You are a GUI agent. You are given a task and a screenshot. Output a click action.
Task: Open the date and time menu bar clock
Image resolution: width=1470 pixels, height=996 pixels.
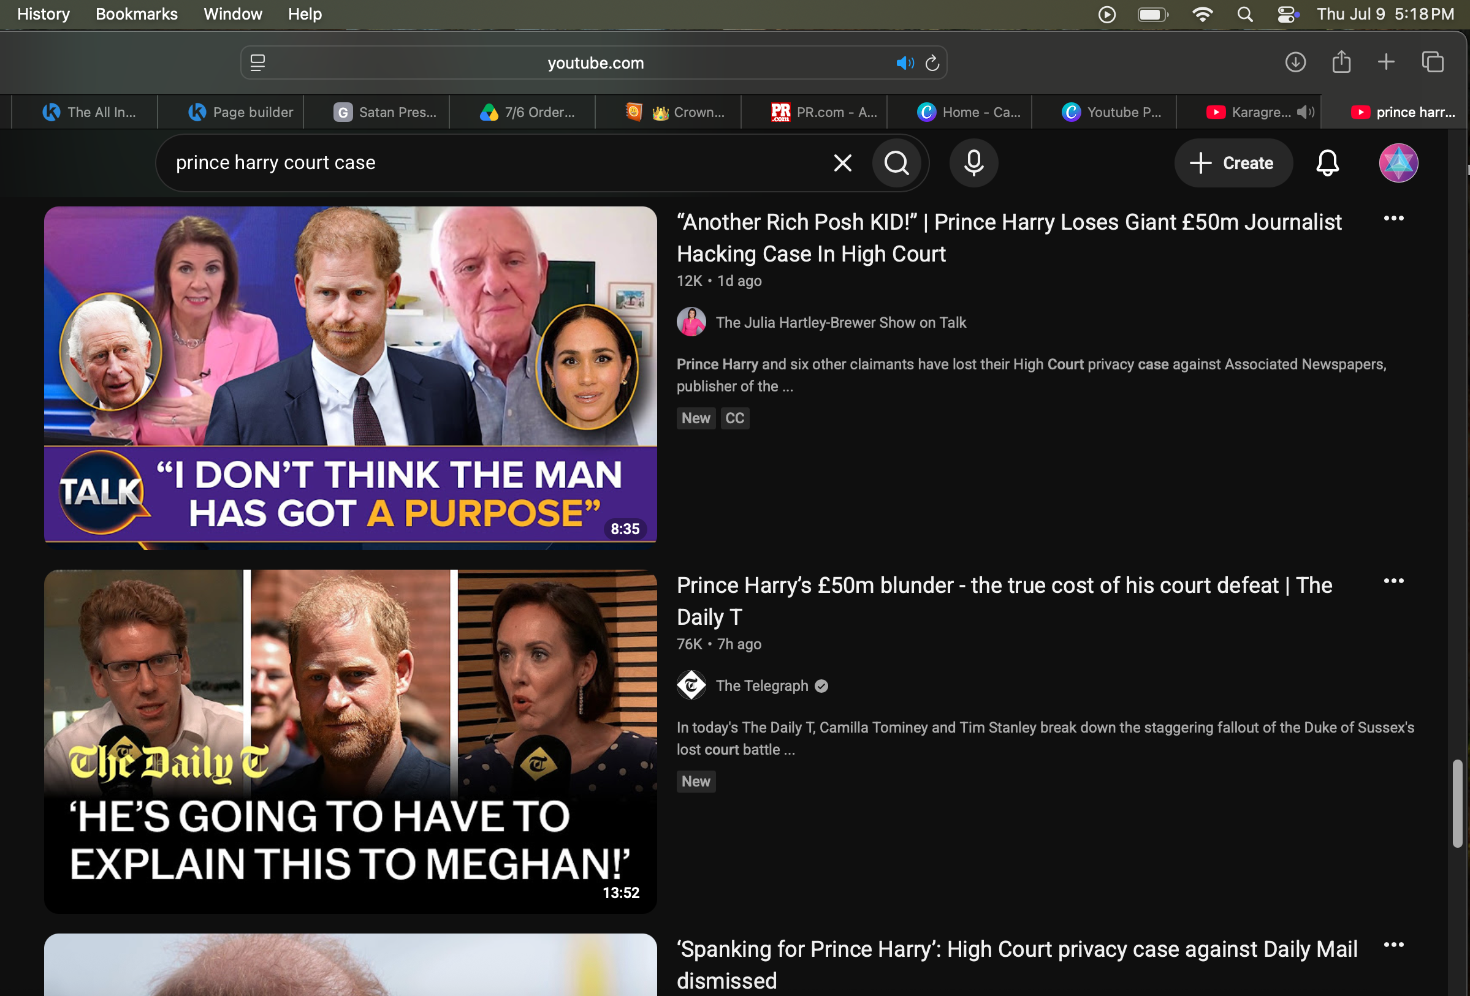1385,14
